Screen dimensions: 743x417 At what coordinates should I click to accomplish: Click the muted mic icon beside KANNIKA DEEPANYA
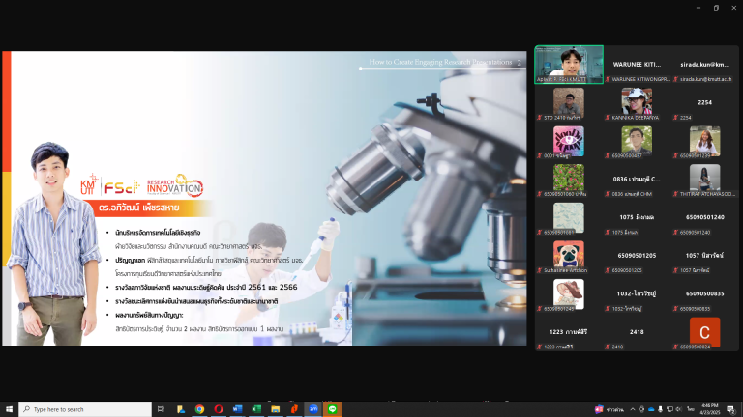608,118
